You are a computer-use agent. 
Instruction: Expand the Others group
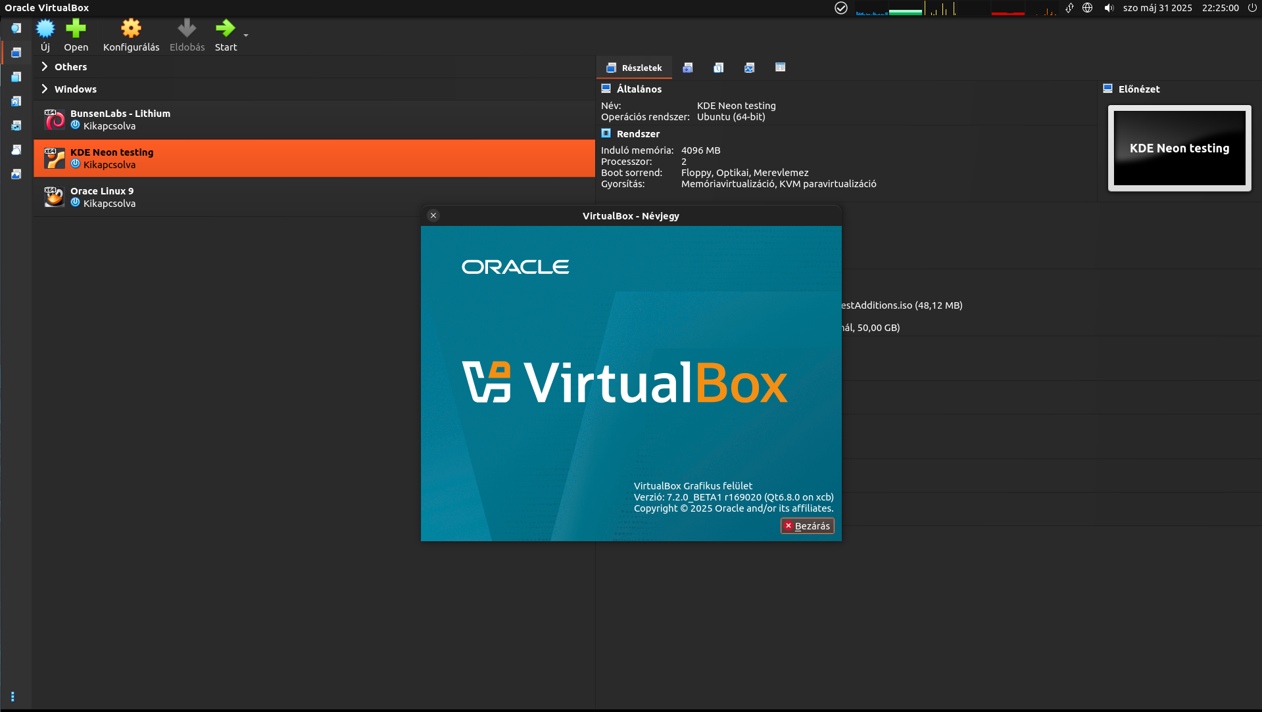(x=45, y=66)
